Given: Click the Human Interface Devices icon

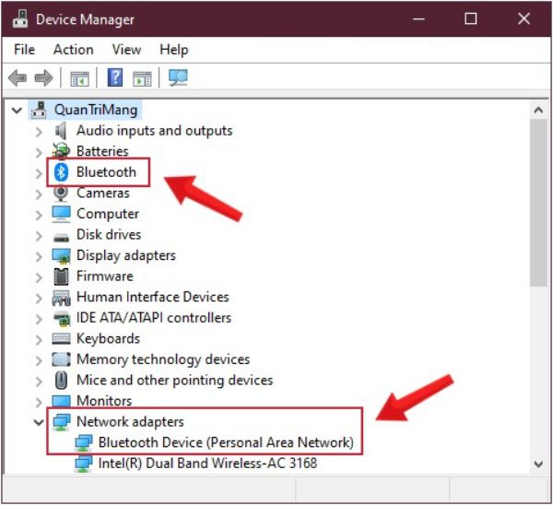Looking at the screenshot, I should pos(61,298).
